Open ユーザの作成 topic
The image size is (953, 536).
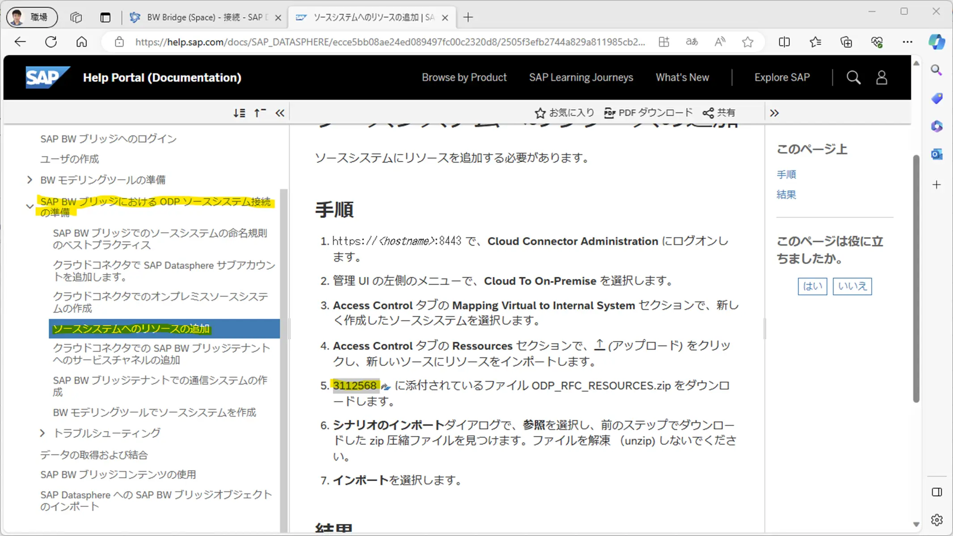69,159
